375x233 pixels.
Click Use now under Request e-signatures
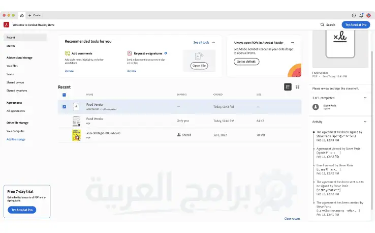click(131, 71)
